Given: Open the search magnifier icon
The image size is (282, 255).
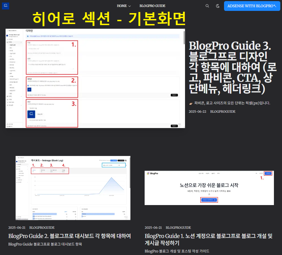Looking at the screenshot, I should coord(207,6).
